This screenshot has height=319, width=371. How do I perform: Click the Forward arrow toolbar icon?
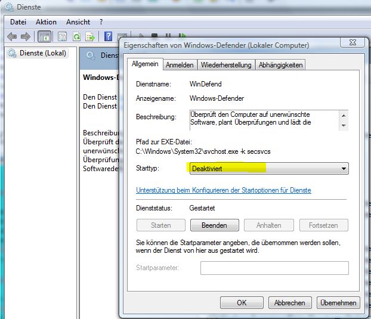[26, 36]
